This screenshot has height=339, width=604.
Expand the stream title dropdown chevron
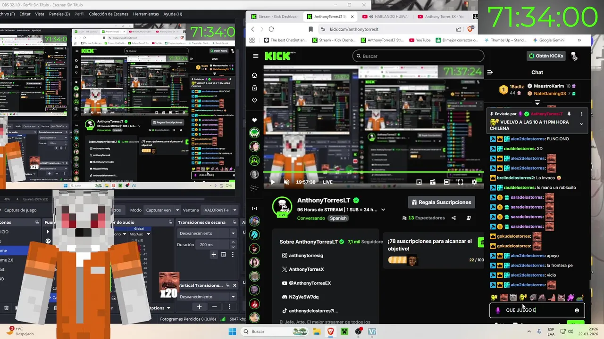coord(383,210)
